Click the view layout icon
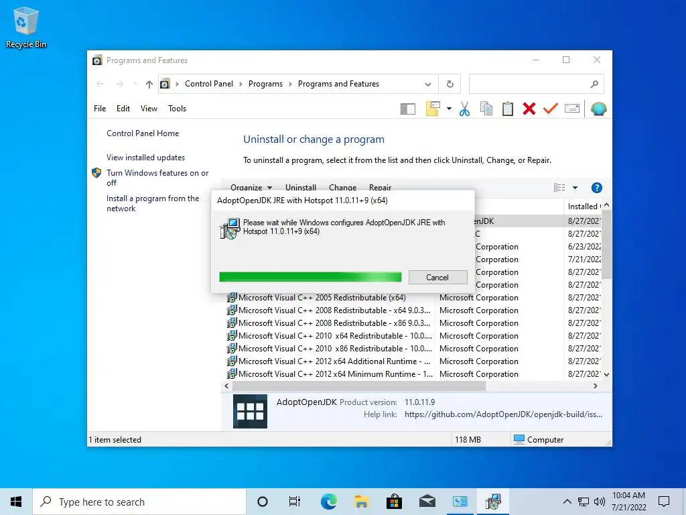The image size is (686, 515). tap(559, 188)
